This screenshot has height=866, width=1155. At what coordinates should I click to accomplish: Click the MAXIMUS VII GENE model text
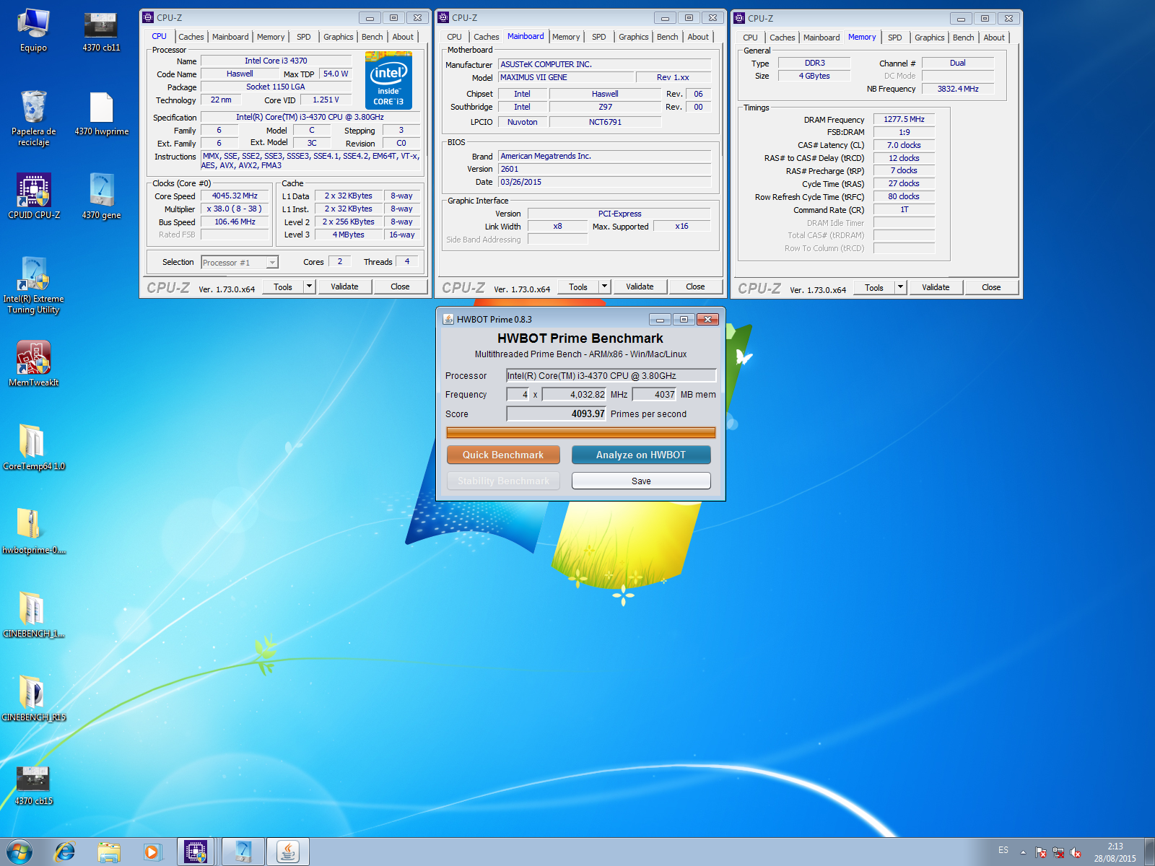(x=534, y=77)
